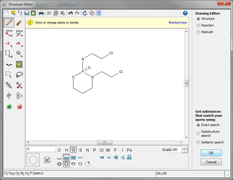Select the lasso selection tool

click(x=19, y=75)
